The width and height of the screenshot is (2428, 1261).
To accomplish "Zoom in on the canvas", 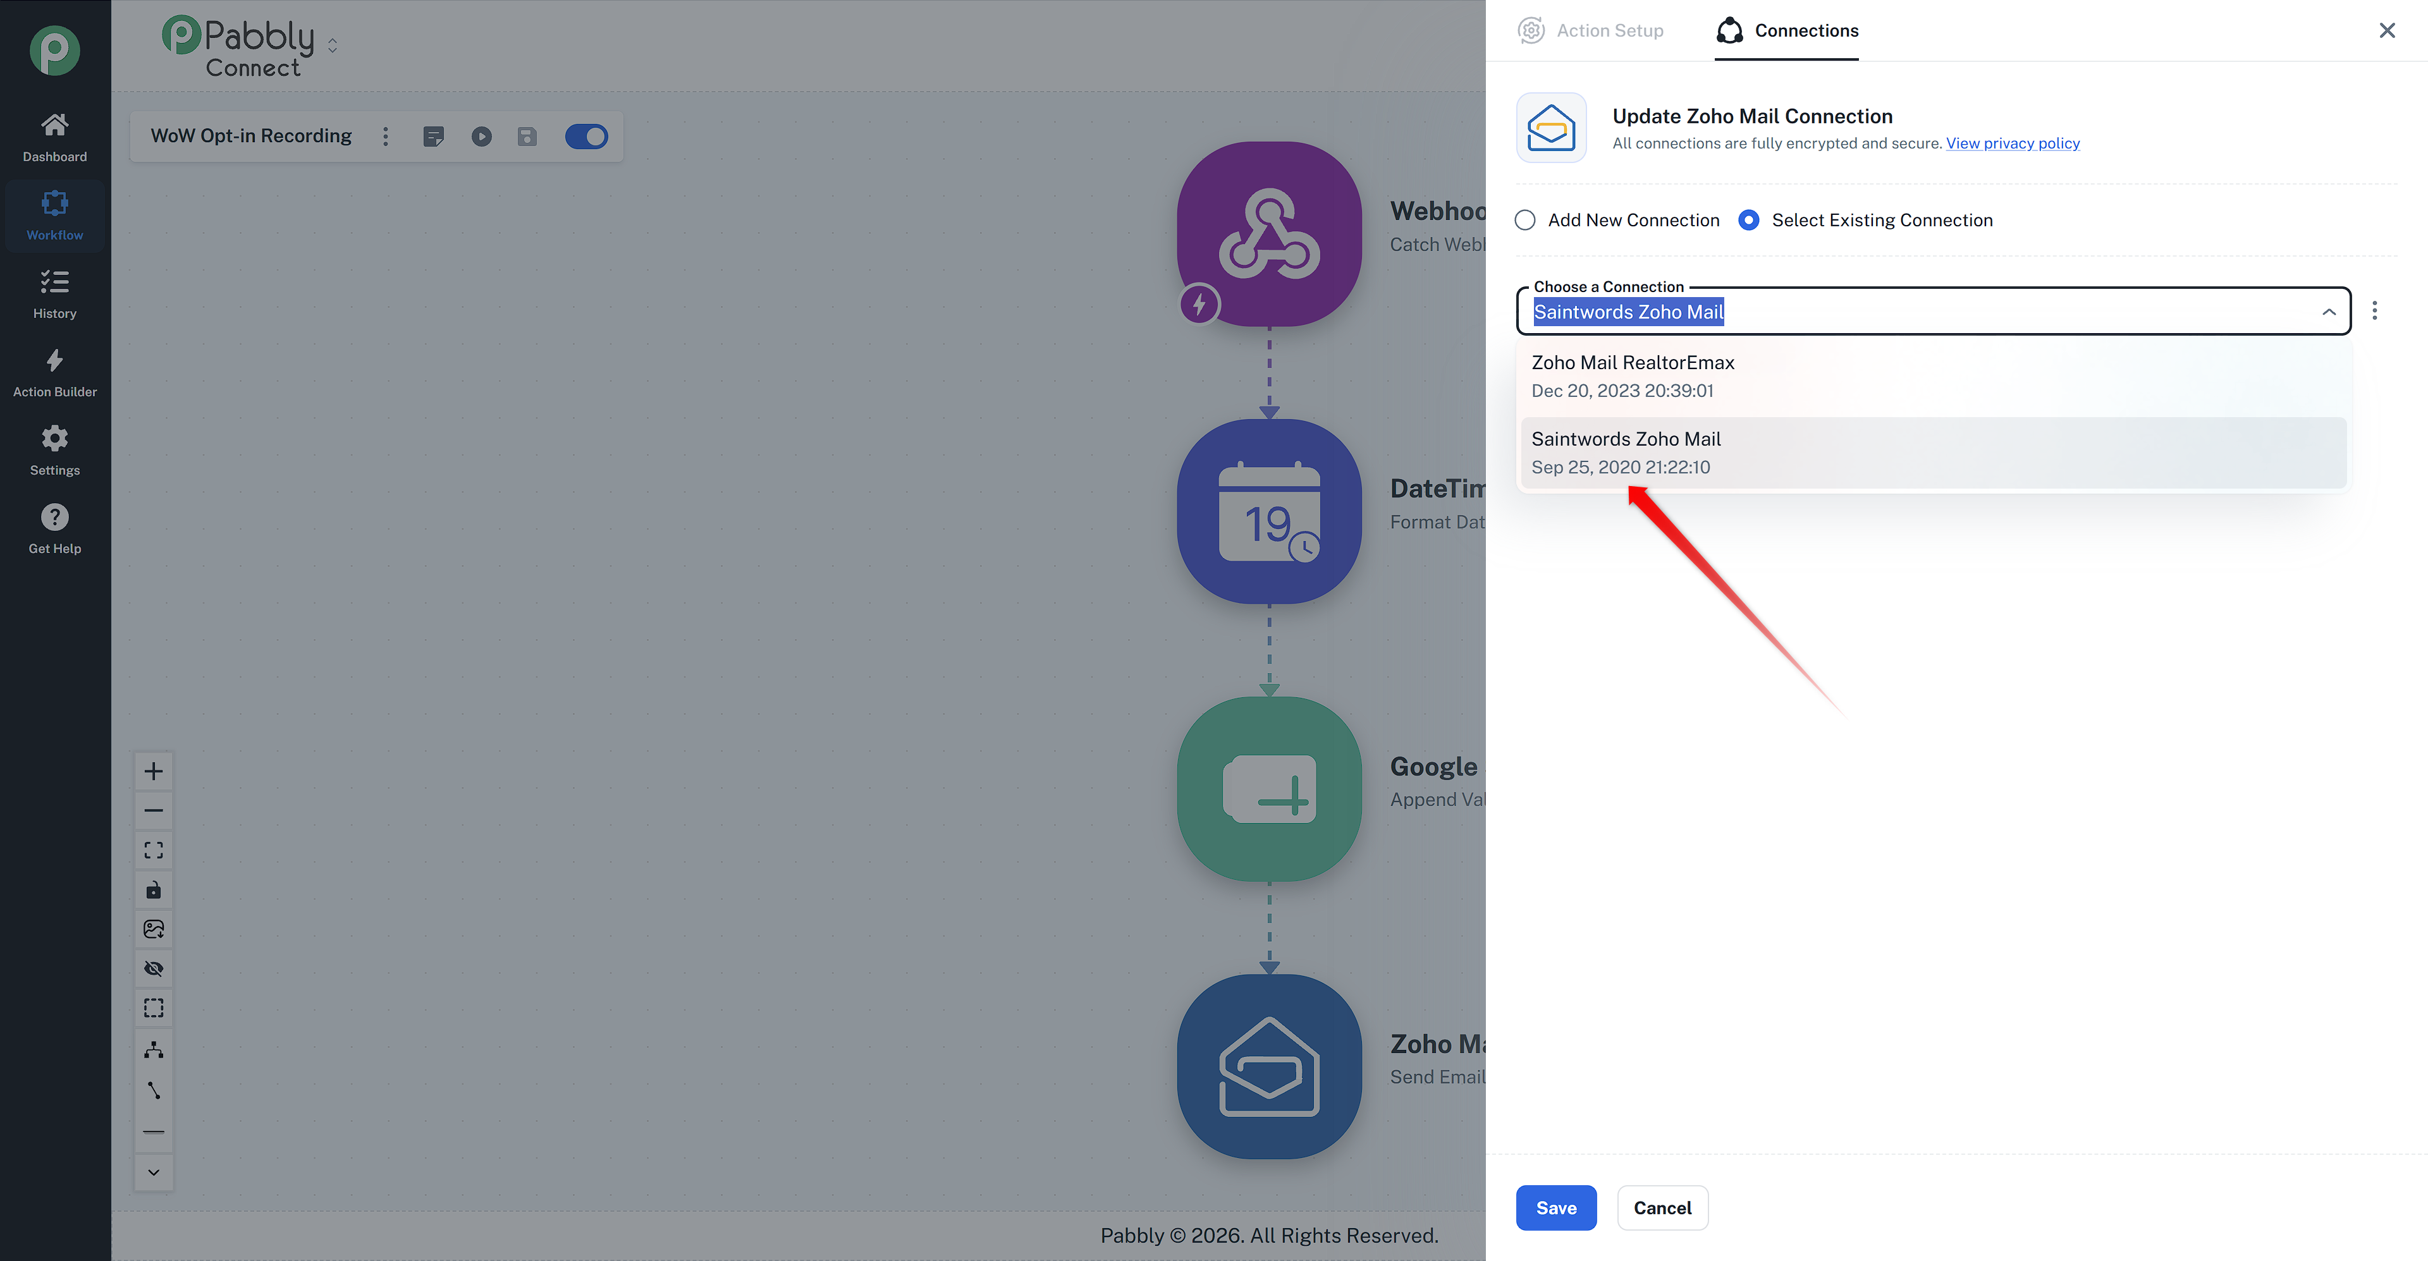I will coord(154,772).
